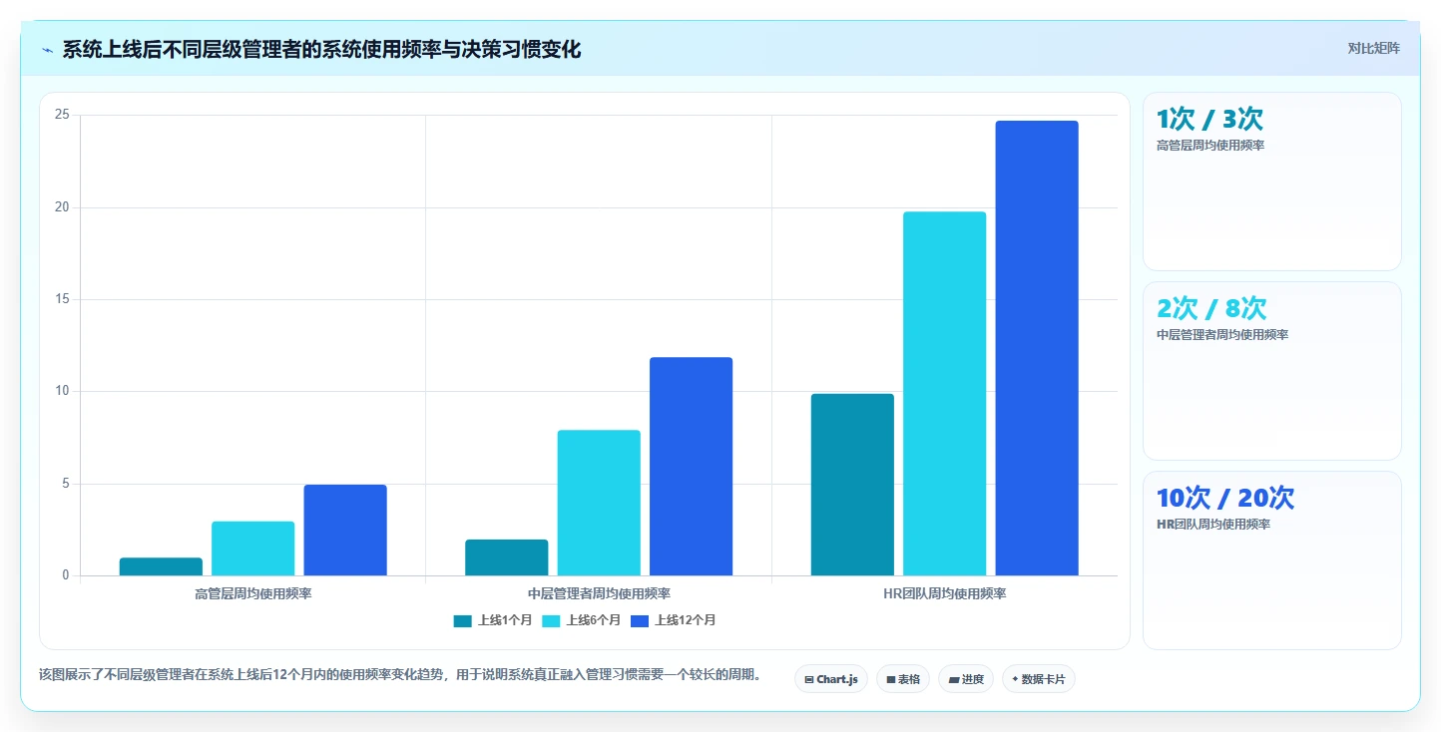
Task: Click HR团队周均使用频率 card caption
Action: click(x=1213, y=525)
